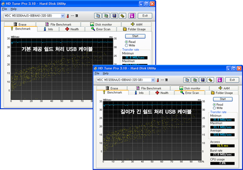
Task: Click save (floppy) icon in back window toolbar
Action: pos(114,16)
